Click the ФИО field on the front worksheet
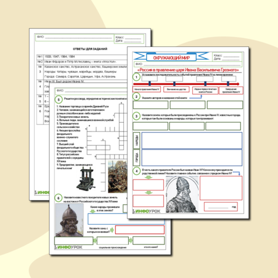The image size is (278, 278). tap(188, 64)
